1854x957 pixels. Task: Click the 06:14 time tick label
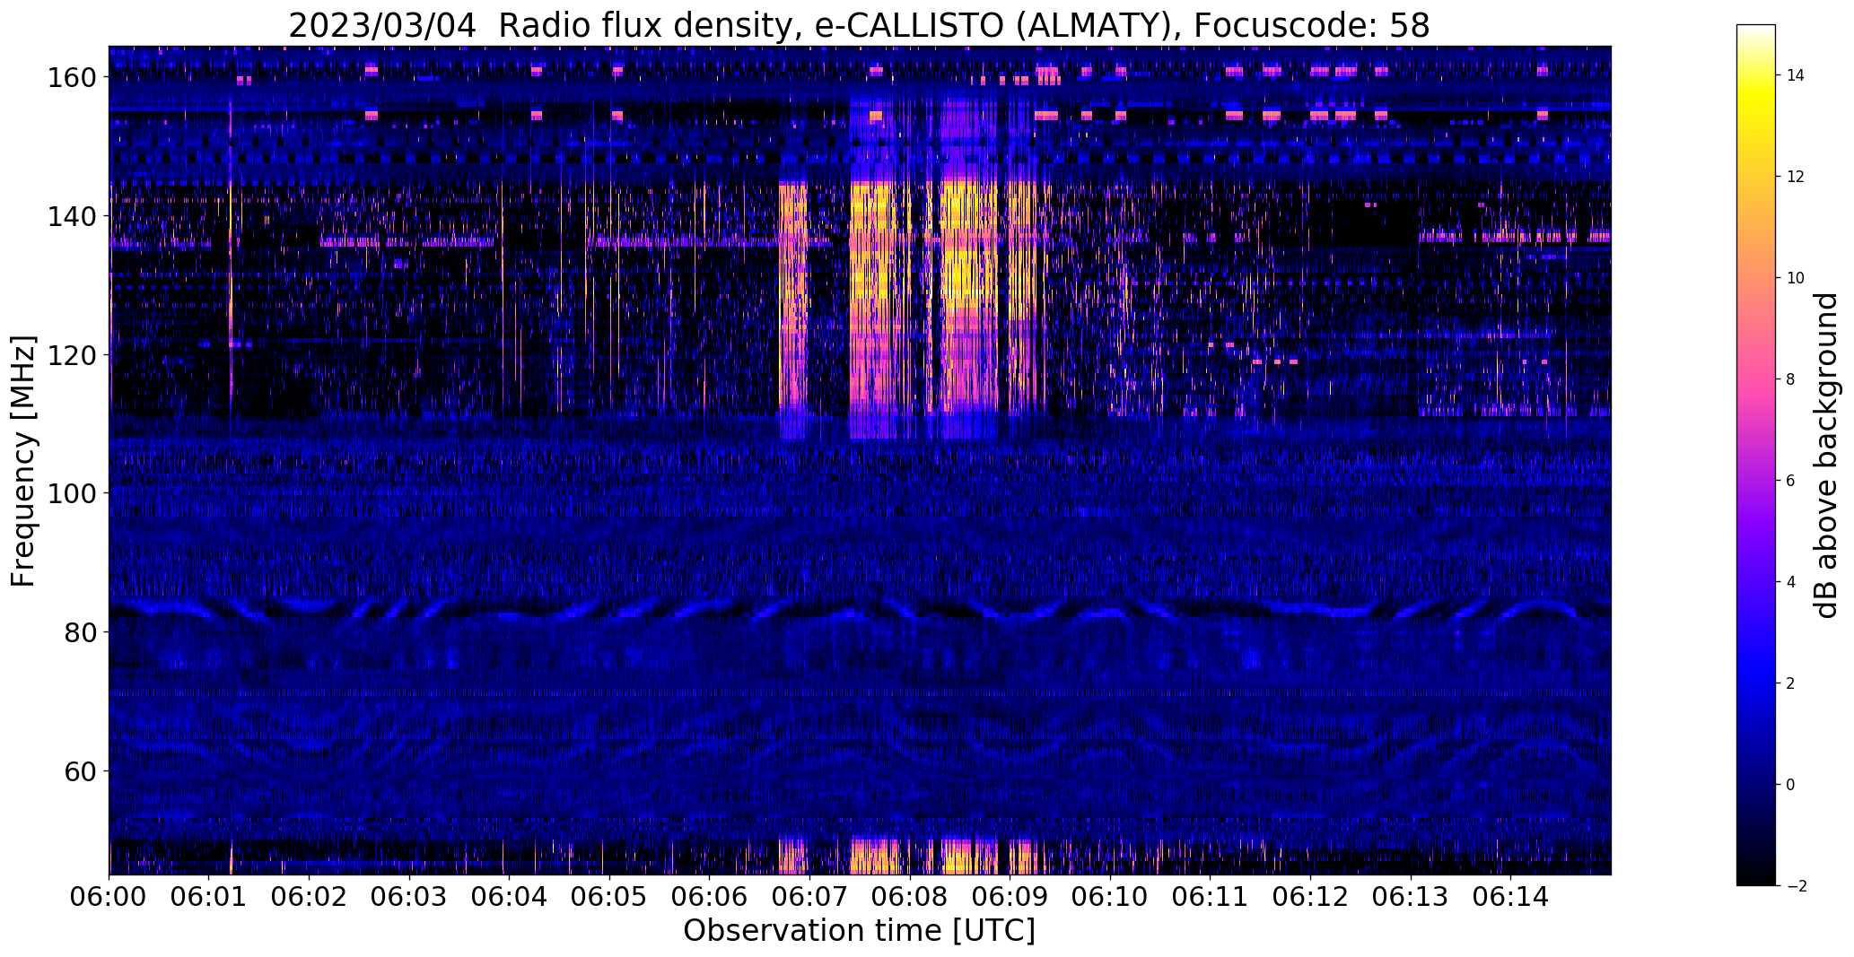point(1510,898)
